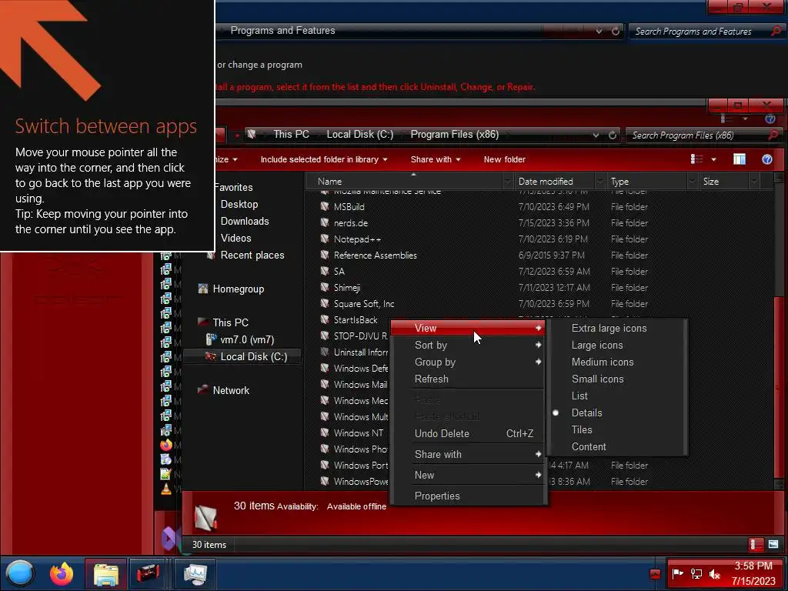This screenshot has height=591, width=788.
Task: Select Content view option
Action: pos(618,447)
